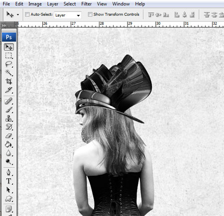Select the Lasso tool
This screenshot has width=224, height=216.
(x=8, y=64)
